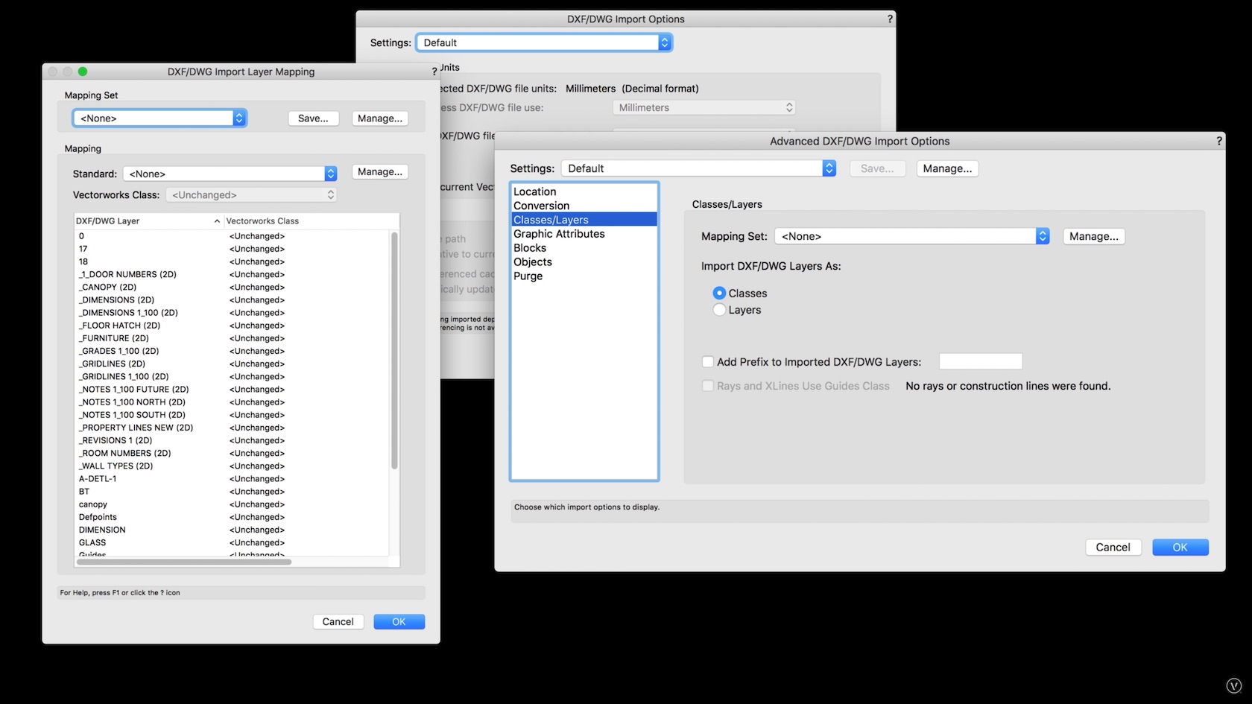Click help icon in DXF/DWG Import Options title
Image resolution: width=1252 pixels, height=704 pixels.
pos(890,19)
